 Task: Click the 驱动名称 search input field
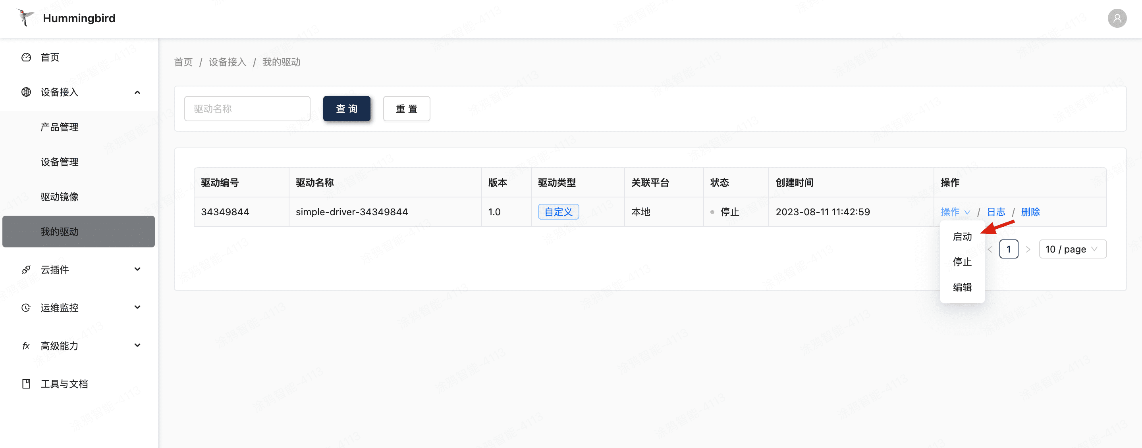click(247, 109)
